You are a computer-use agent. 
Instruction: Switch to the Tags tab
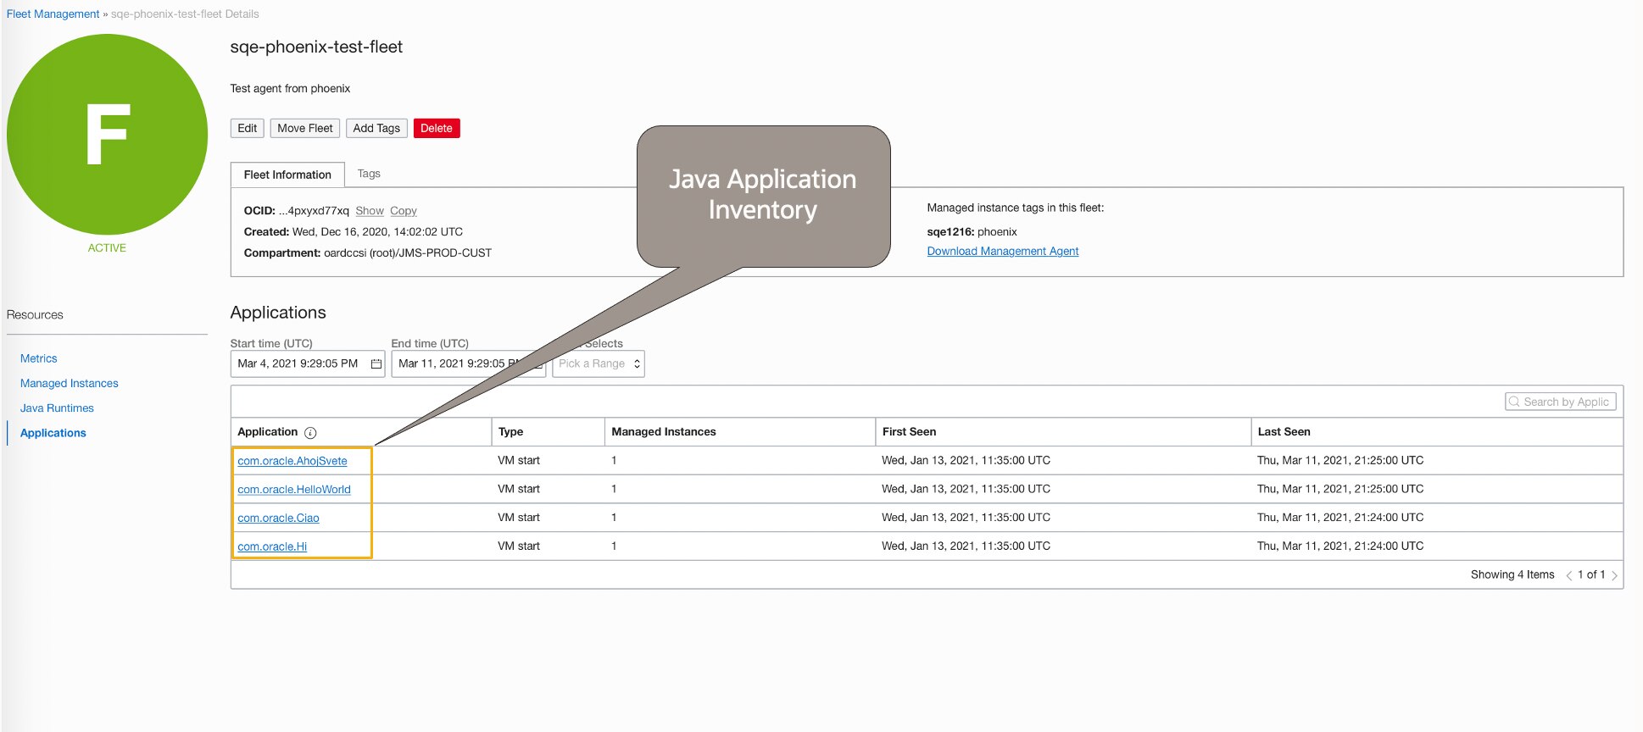point(369,174)
